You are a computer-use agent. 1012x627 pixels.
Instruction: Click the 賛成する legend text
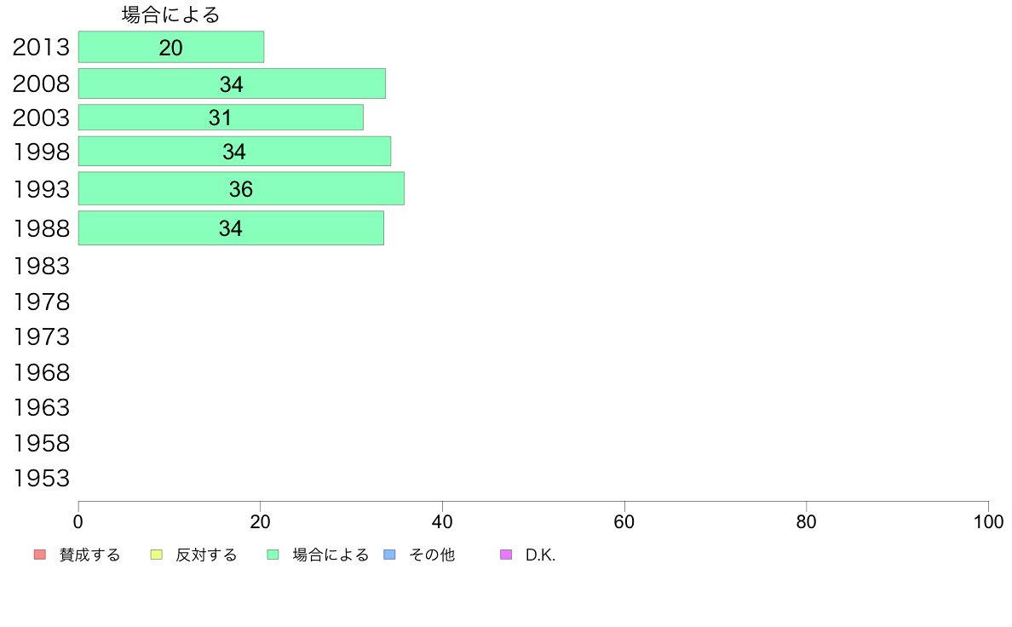tap(89, 555)
